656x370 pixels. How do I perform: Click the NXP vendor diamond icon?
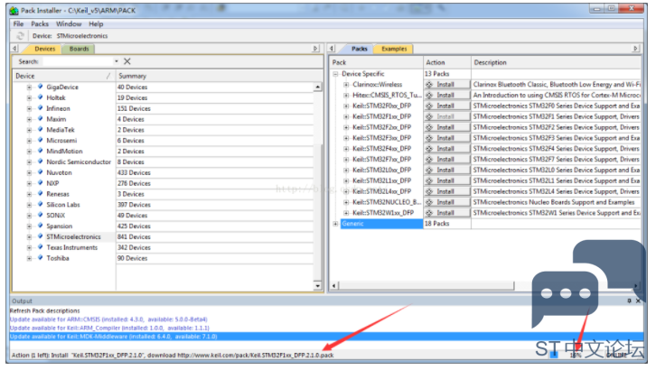pyautogui.click(x=40, y=182)
